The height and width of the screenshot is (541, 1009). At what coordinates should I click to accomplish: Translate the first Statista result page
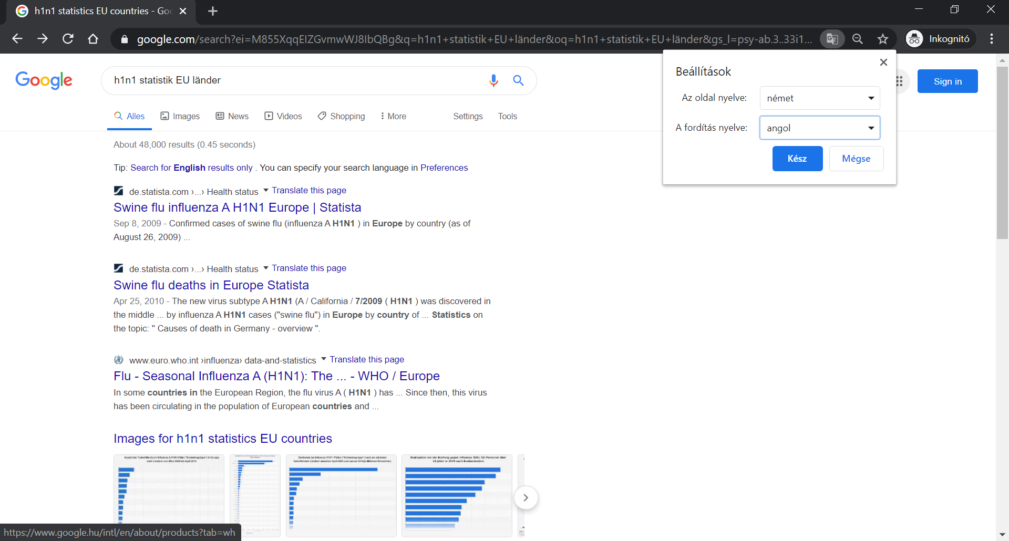[309, 190]
